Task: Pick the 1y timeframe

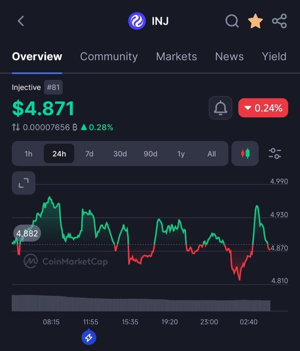Action: [x=181, y=154]
